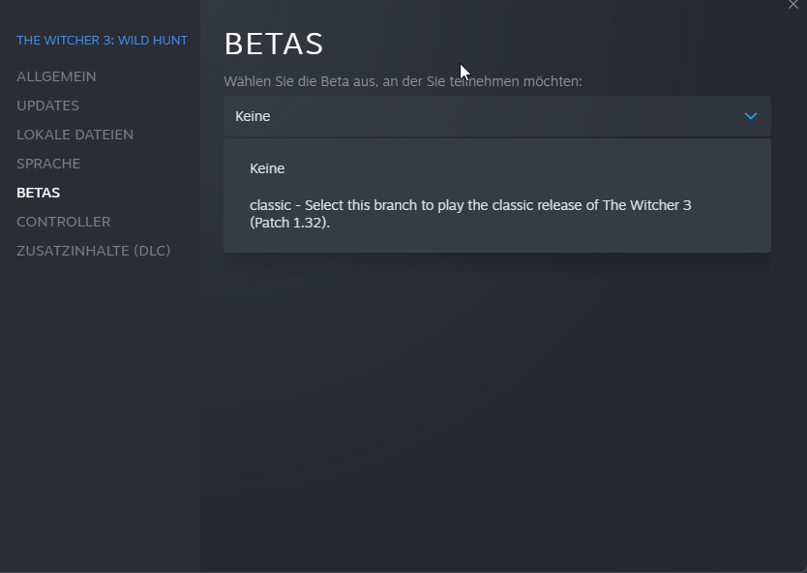Image resolution: width=807 pixels, height=573 pixels.
Task: Select the BETAS sidebar entry
Action: (x=38, y=193)
